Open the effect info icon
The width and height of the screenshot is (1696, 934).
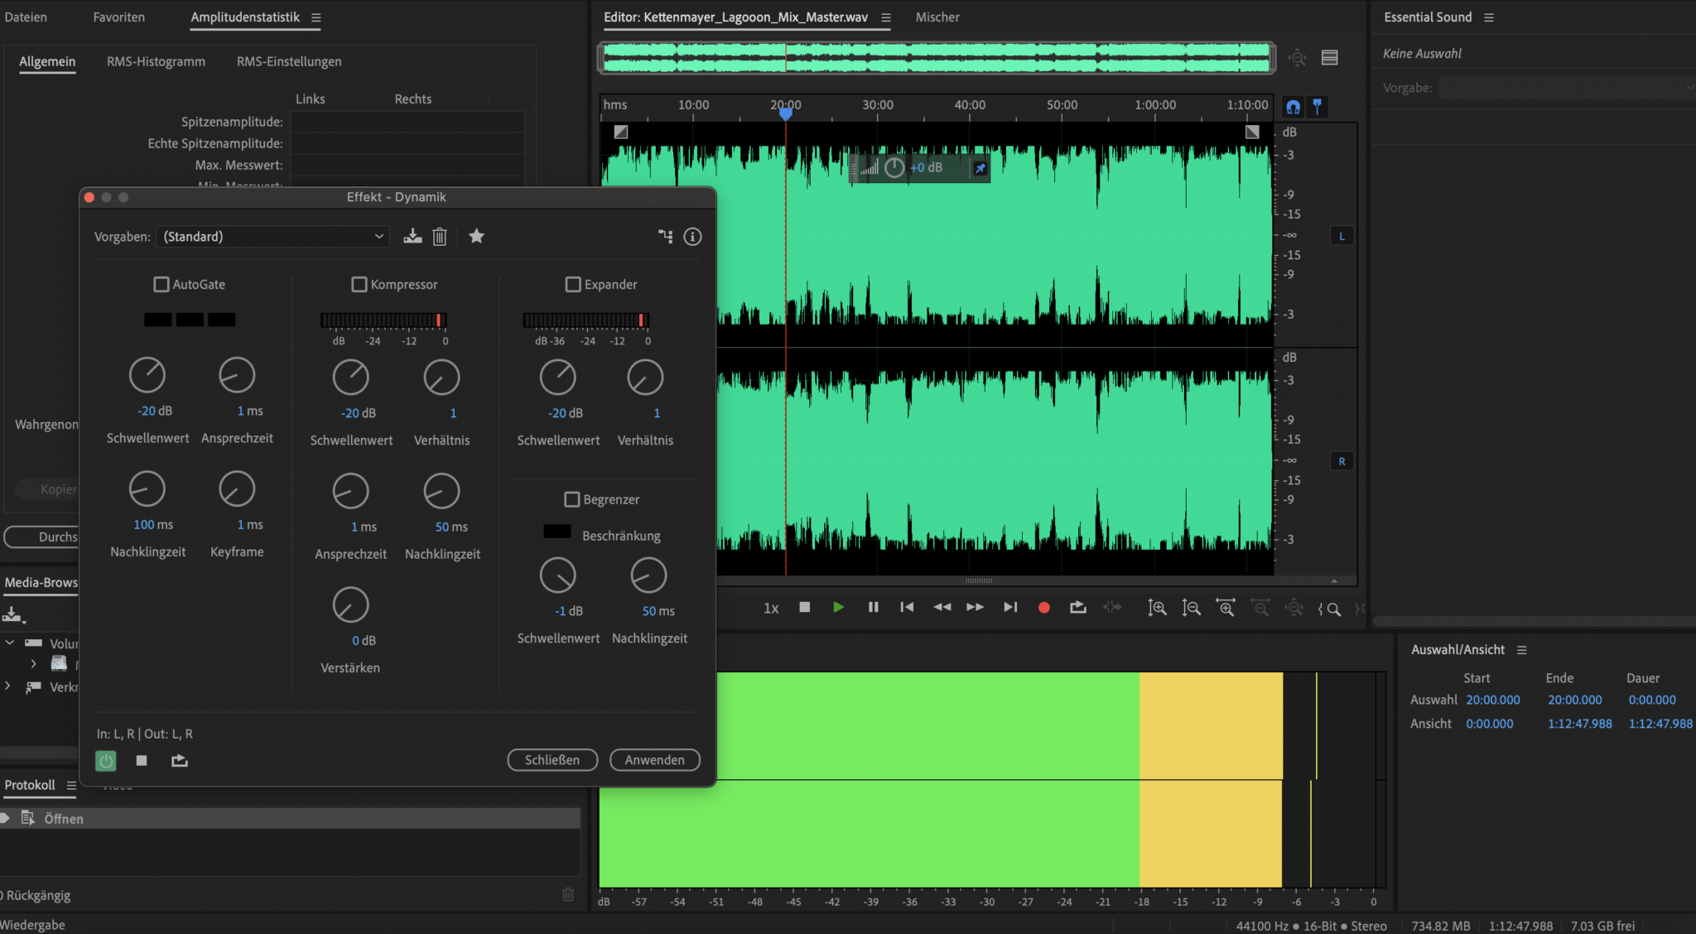click(692, 237)
